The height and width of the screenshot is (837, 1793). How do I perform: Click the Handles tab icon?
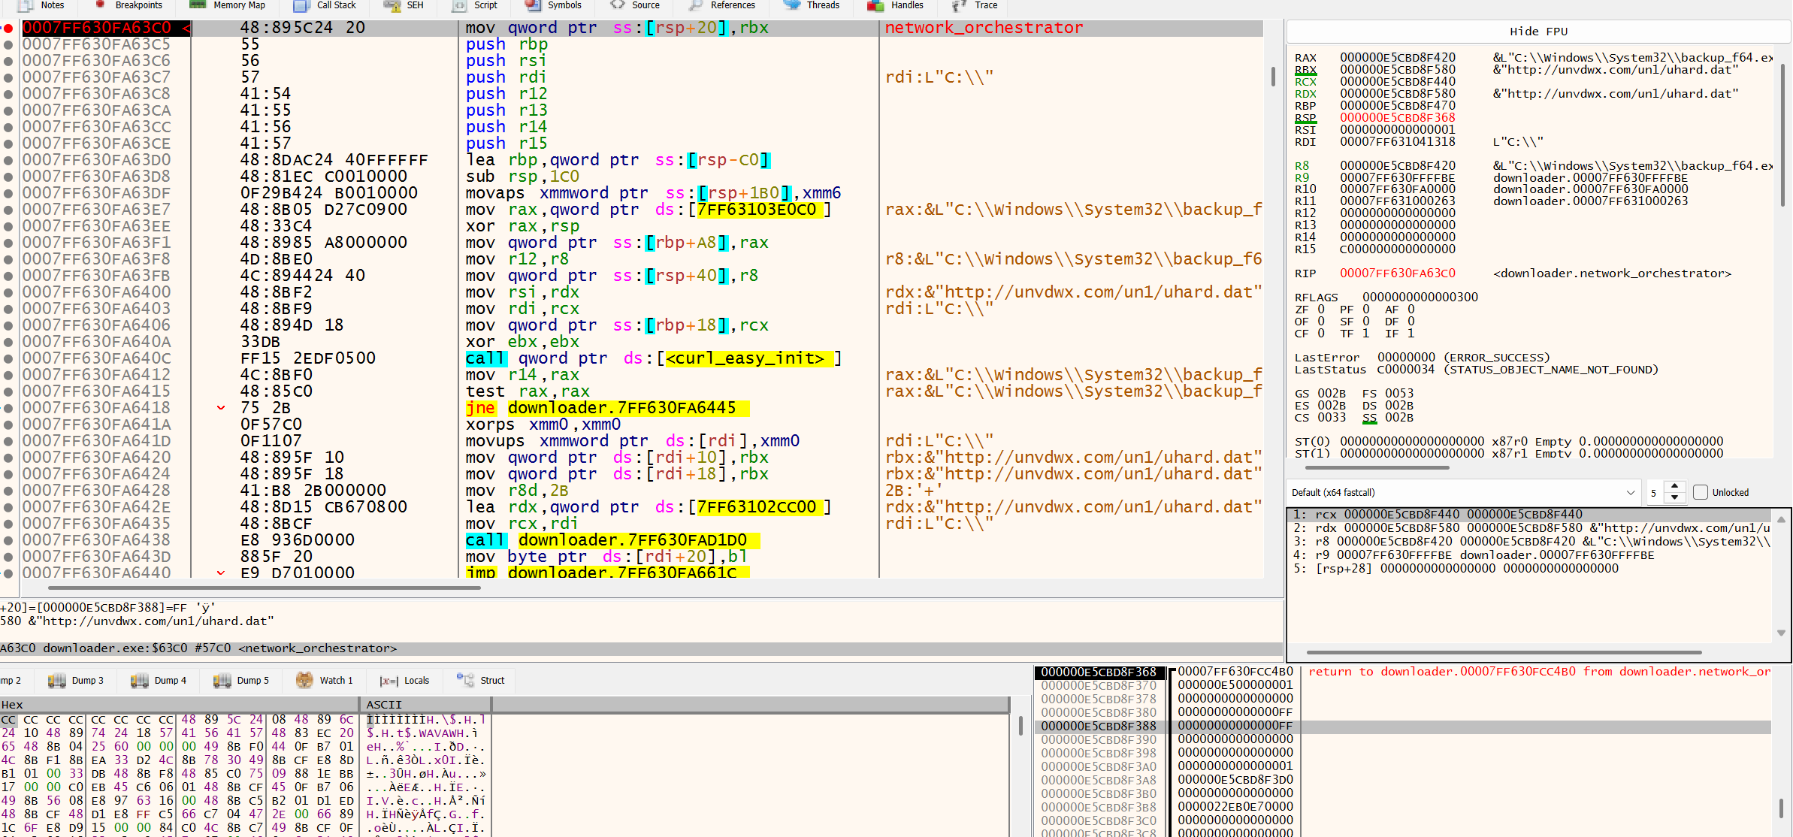click(875, 5)
